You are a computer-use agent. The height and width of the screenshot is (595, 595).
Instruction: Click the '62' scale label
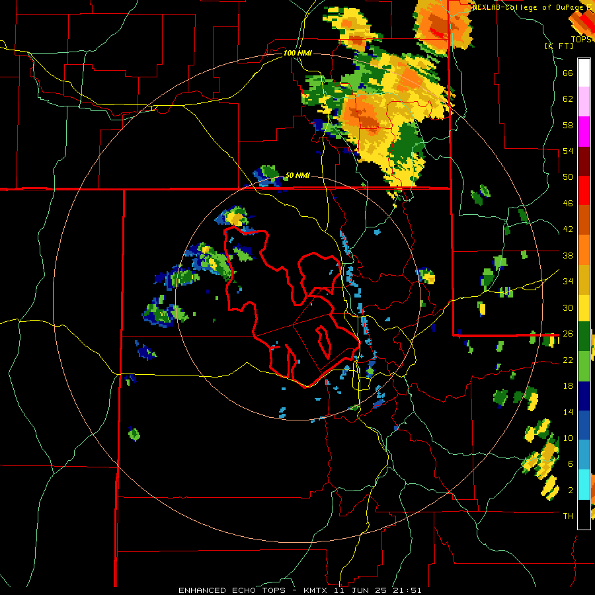click(x=568, y=99)
